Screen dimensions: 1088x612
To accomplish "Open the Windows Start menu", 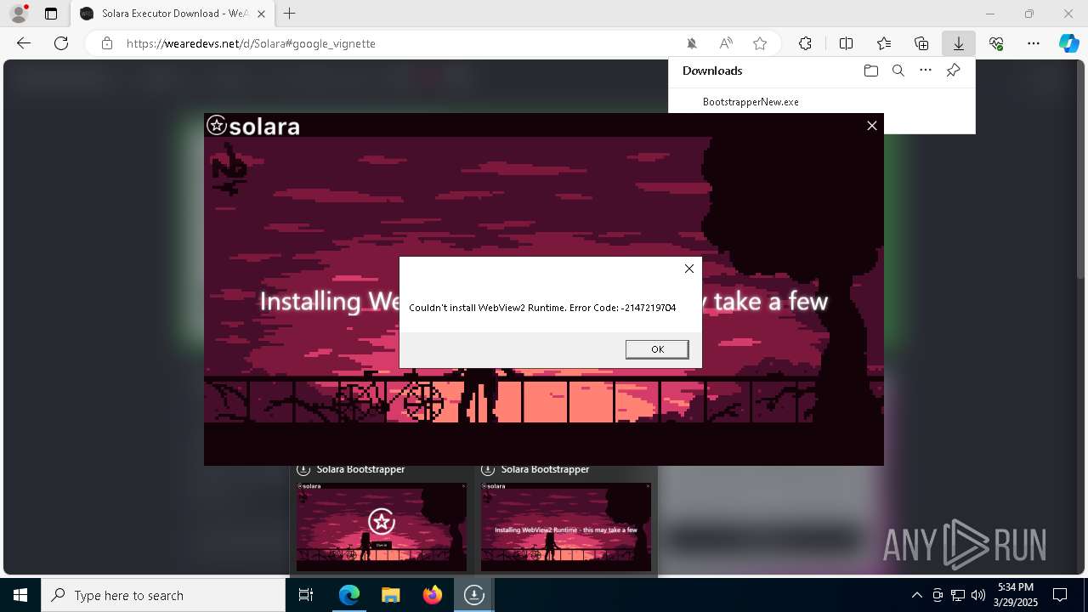I will (x=20, y=595).
